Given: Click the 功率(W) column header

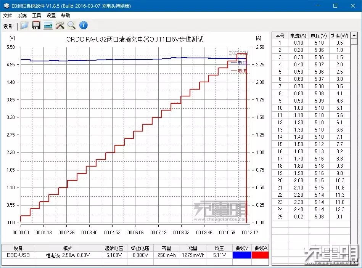Looking at the screenshot, I should coord(339,36).
